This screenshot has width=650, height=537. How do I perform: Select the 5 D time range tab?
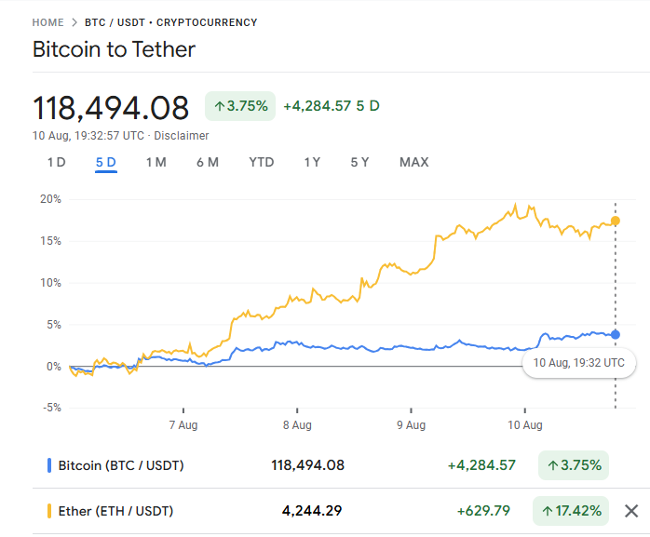105,162
